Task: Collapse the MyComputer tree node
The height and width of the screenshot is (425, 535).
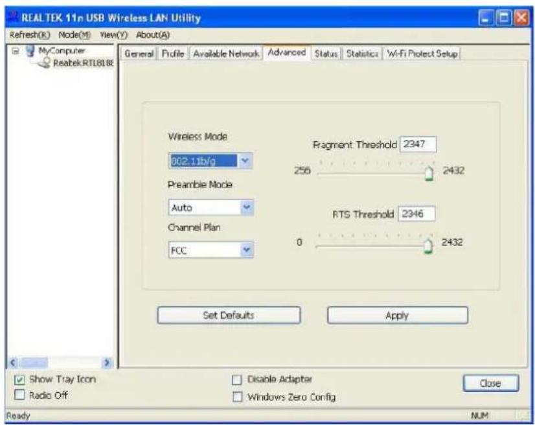Action: click(16, 51)
